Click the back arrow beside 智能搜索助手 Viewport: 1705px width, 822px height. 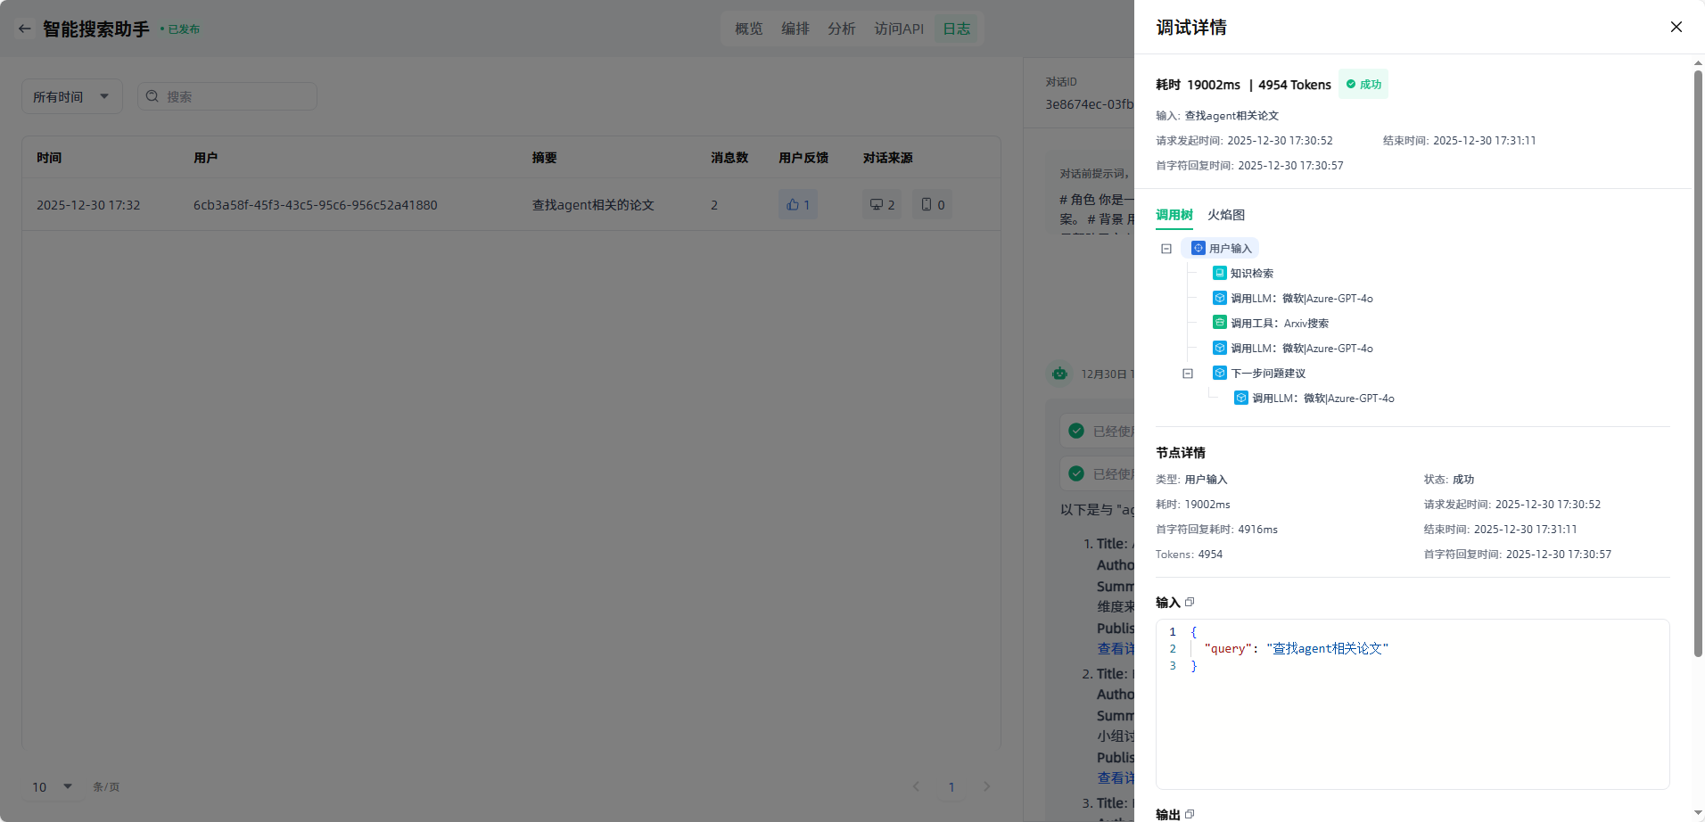click(x=24, y=29)
